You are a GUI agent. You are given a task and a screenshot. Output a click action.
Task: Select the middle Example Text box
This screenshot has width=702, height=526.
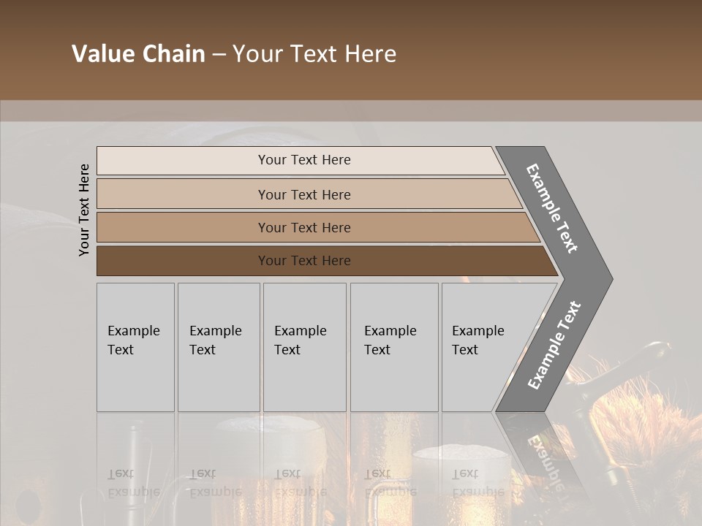coord(304,347)
